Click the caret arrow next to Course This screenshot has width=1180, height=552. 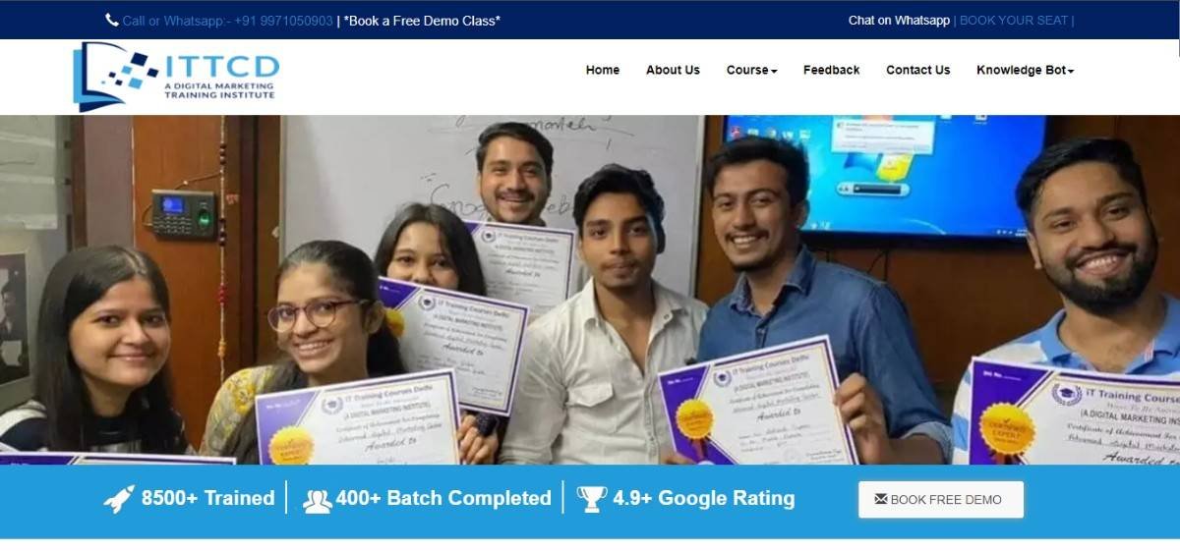tap(774, 71)
